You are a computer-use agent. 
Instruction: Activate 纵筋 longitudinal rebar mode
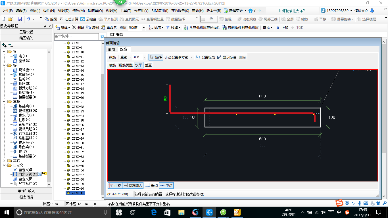click(x=112, y=57)
